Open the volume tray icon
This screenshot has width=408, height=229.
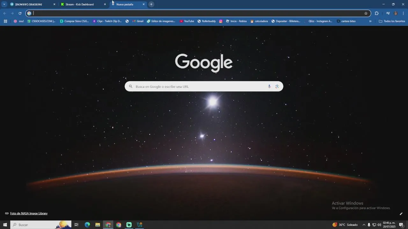pos(379,225)
